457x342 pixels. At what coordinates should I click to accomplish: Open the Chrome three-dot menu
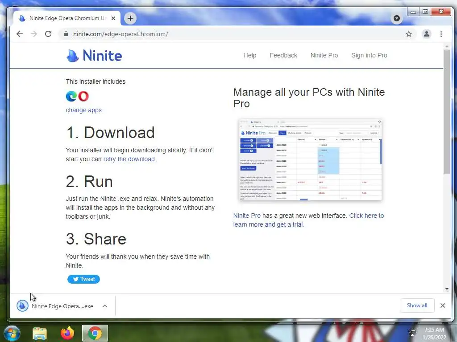click(x=441, y=34)
